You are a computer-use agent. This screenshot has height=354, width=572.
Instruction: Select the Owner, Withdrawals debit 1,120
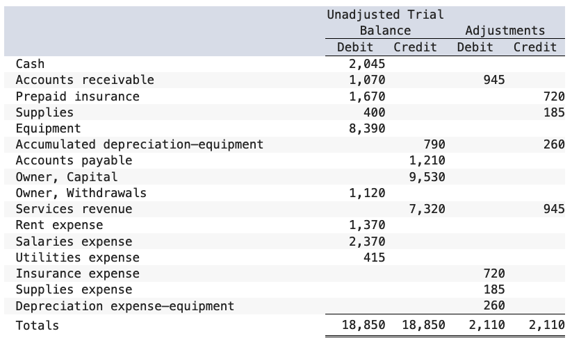click(367, 193)
